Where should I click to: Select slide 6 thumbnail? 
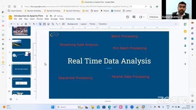click(x=21, y=43)
